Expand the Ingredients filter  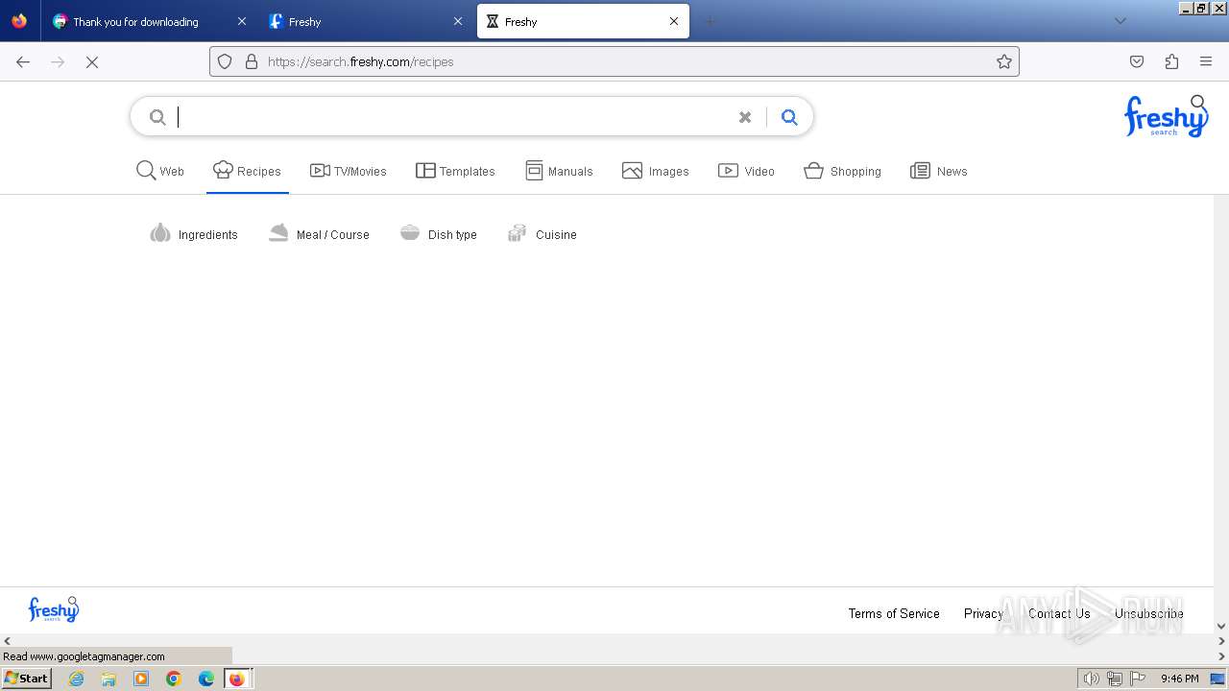(x=194, y=234)
